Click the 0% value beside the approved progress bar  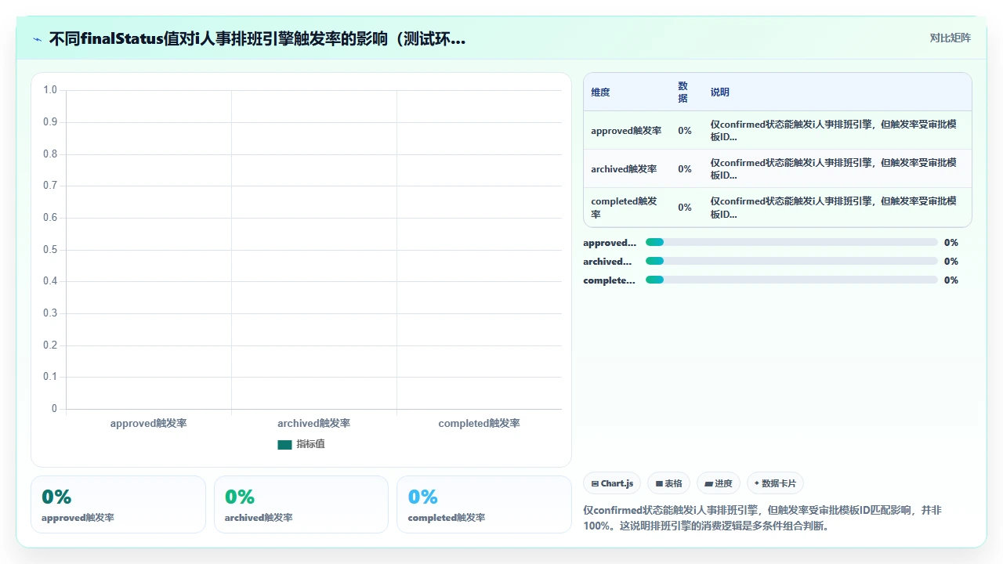coord(951,243)
